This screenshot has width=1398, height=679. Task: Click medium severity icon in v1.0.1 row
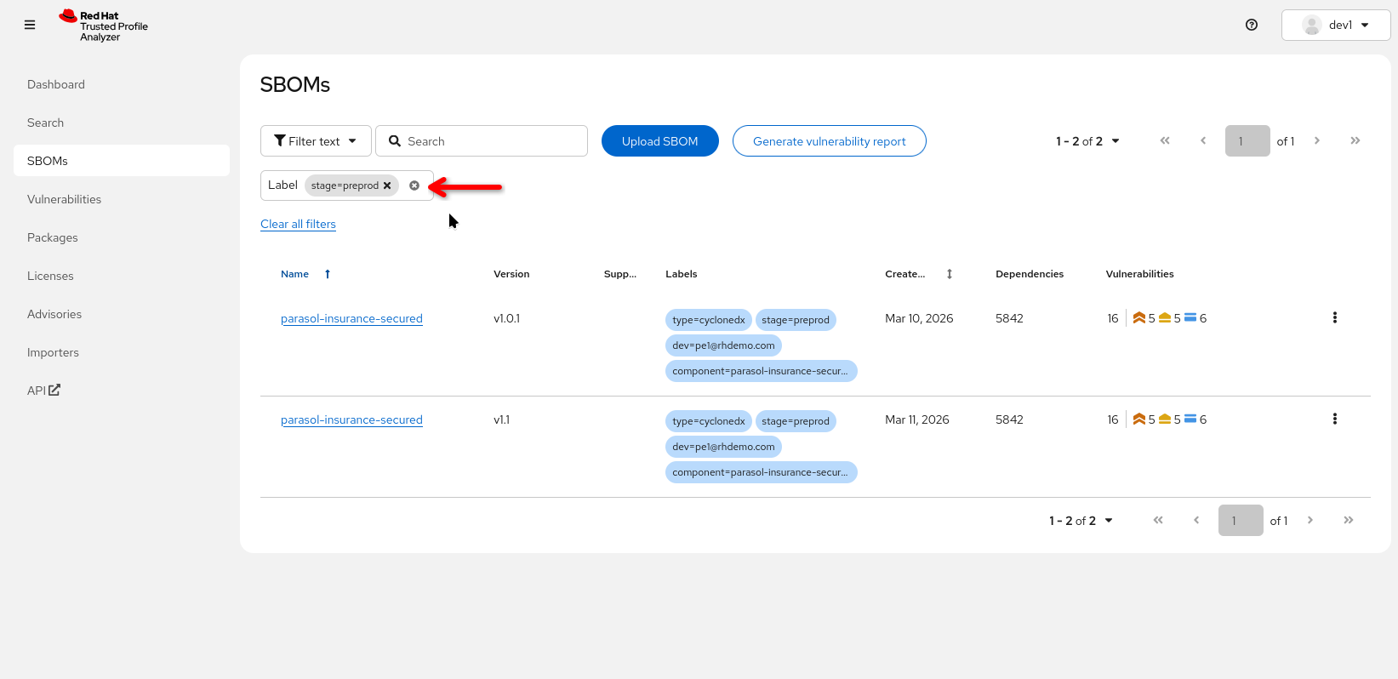pos(1165,318)
